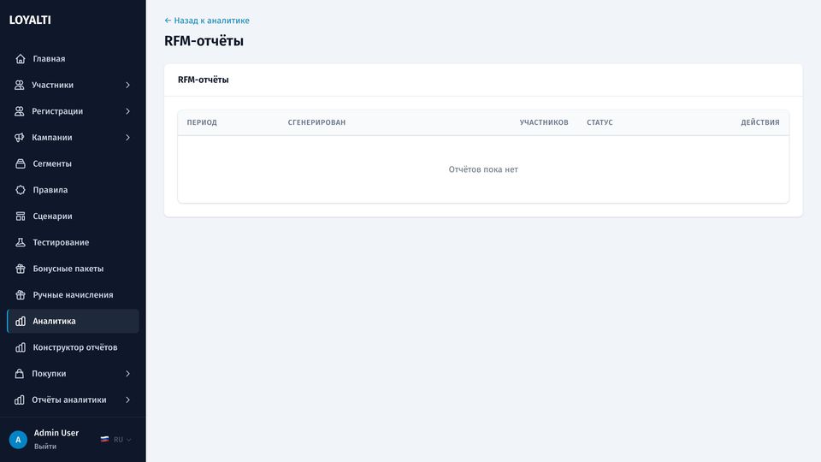Open Конструктор отчётов
821x462 pixels.
73,347
